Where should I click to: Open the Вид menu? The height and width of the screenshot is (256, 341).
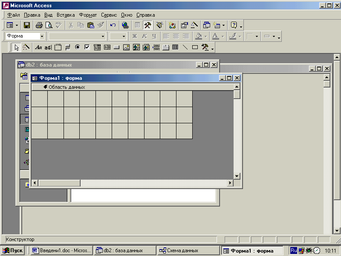pos(48,15)
